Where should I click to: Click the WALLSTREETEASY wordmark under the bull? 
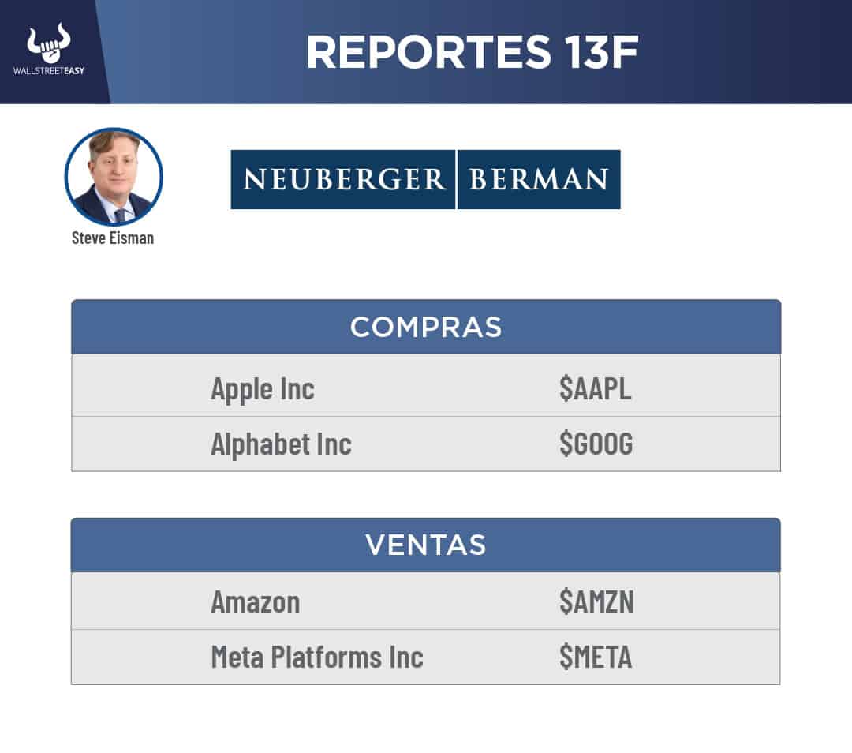click(48, 70)
